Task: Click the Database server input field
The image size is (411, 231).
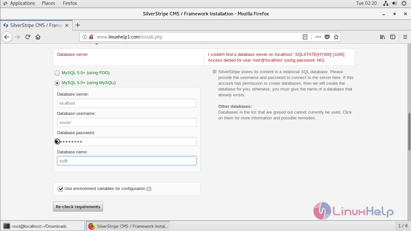Action: coord(127,103)
